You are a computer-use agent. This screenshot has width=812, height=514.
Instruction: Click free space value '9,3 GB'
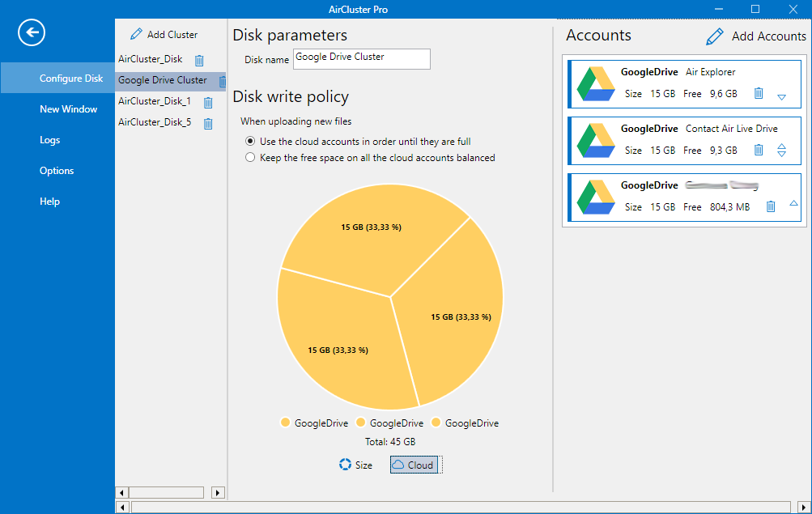pyautogui.click(x=724, y=150)
